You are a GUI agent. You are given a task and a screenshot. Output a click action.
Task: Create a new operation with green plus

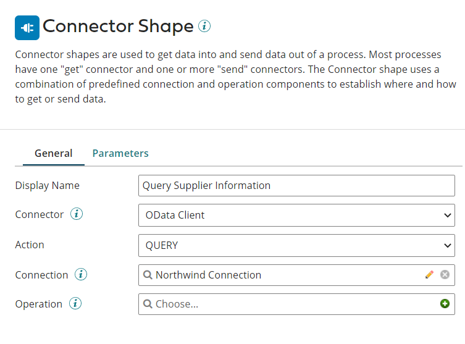coord(445,304)
